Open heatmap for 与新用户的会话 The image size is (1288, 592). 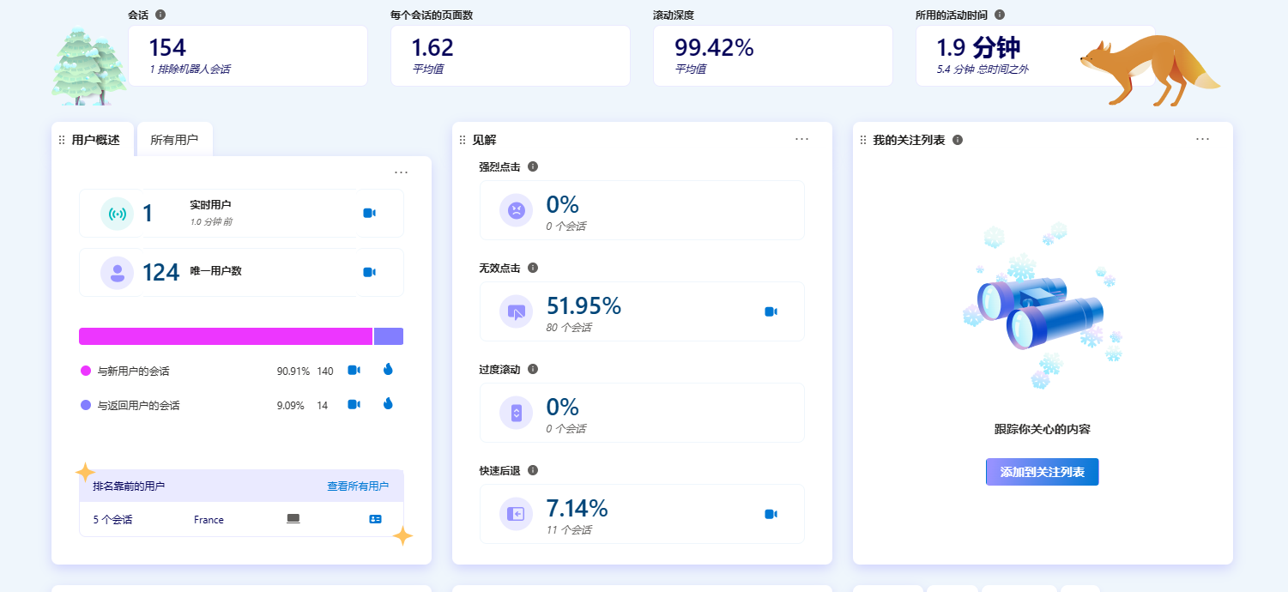388,370
